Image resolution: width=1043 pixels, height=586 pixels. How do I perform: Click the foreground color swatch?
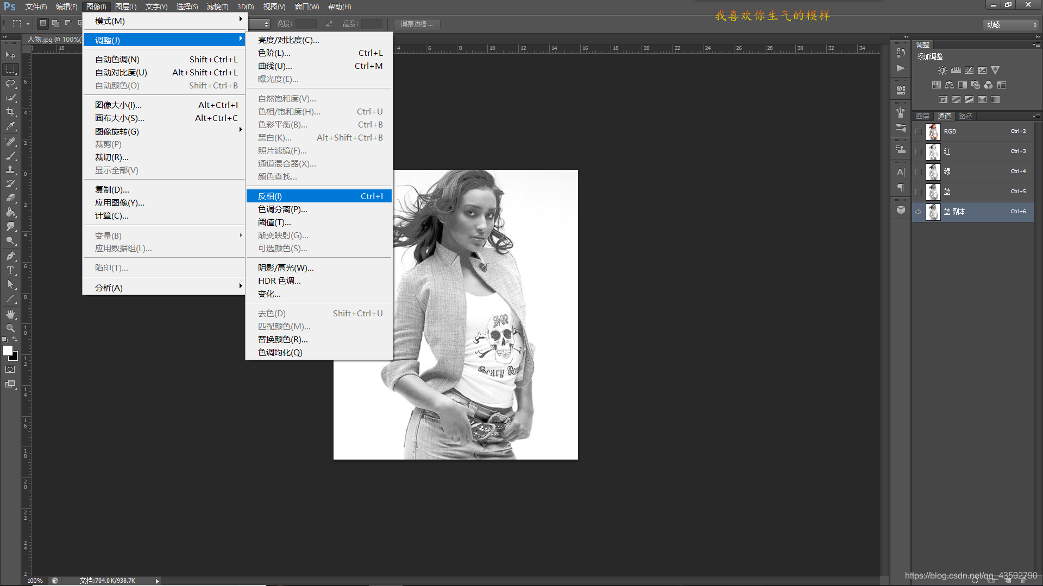[8, 351]
